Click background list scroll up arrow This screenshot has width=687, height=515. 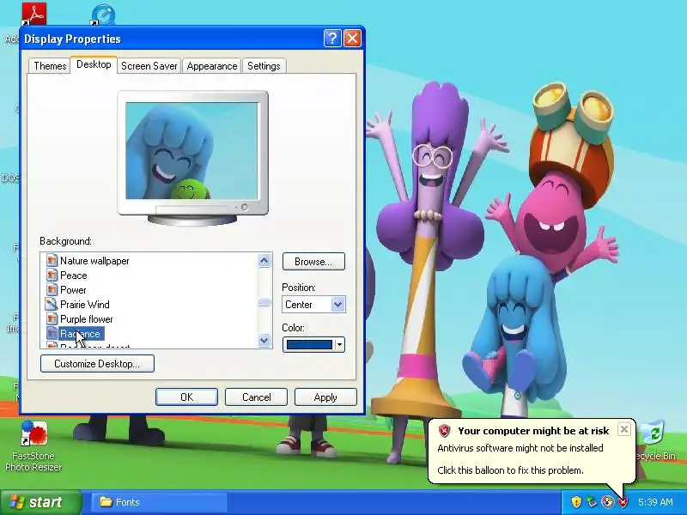pyautogui.click(x=264, y=261)
